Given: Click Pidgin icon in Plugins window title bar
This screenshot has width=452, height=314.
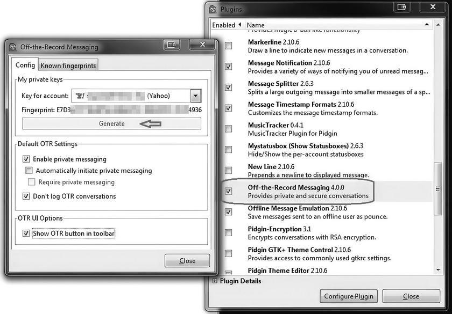Looking at the screenshot, I should (x=213, y=9).
